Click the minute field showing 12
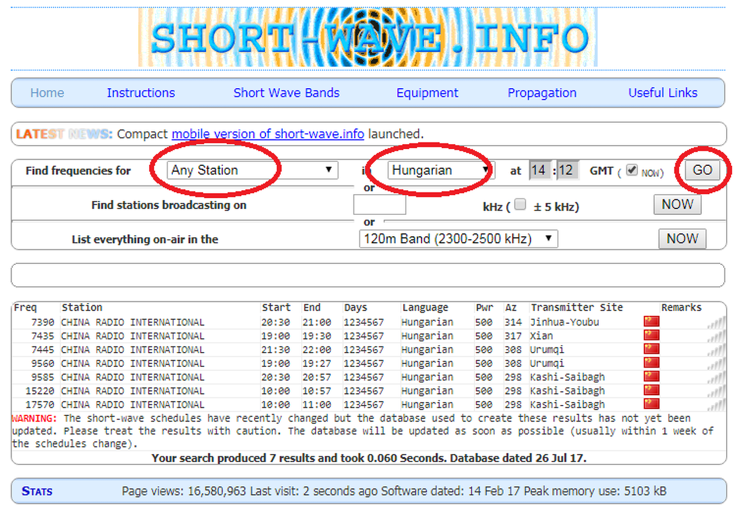Viewport: 737px width, 511px height. pos(567,170)
